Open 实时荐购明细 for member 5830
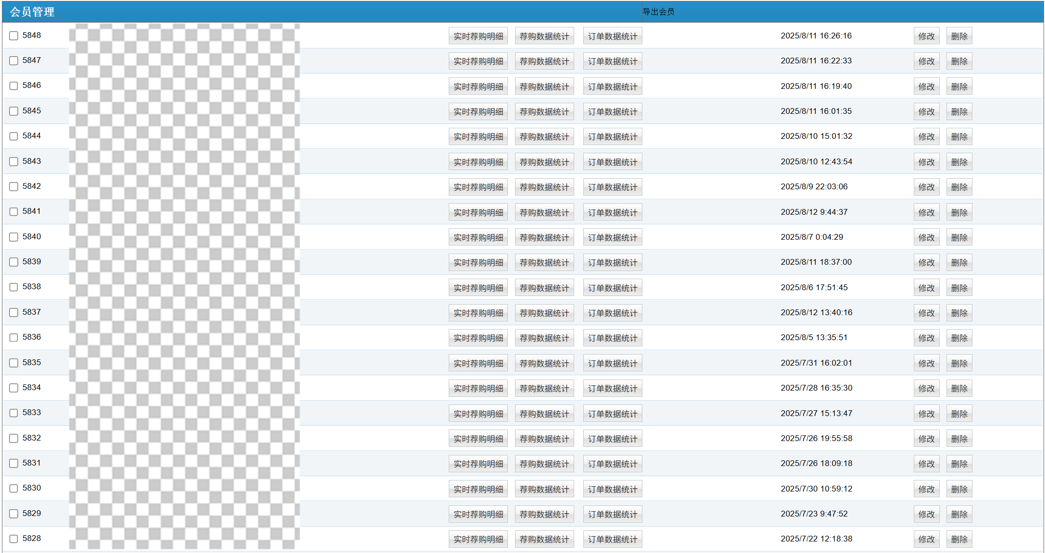 pyautogui.click(x=478, y=489)
